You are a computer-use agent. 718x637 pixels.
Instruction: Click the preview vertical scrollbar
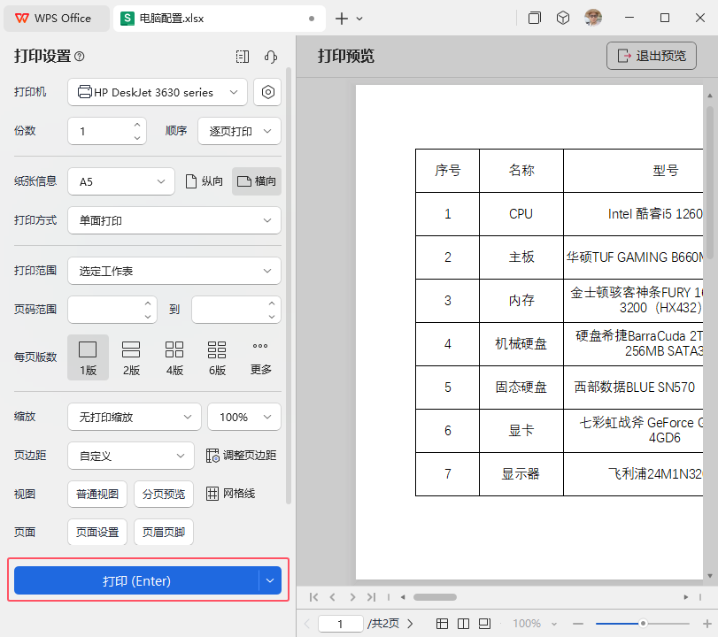tap(710, 183)
